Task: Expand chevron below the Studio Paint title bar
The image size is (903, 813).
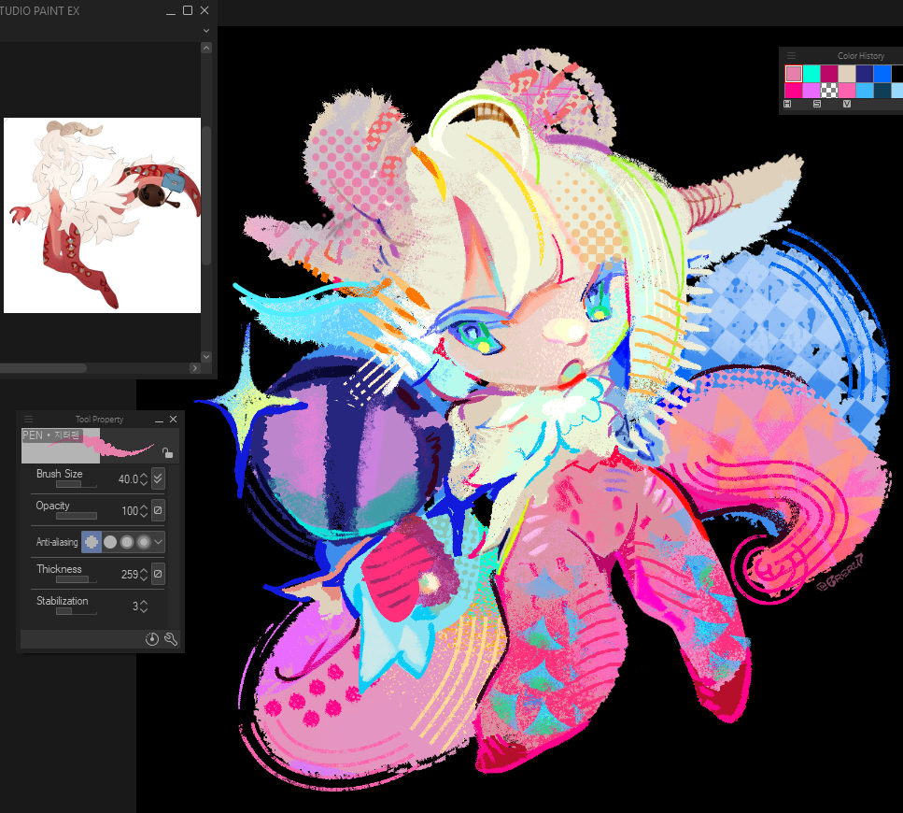Action: click(x=205, y=31)
